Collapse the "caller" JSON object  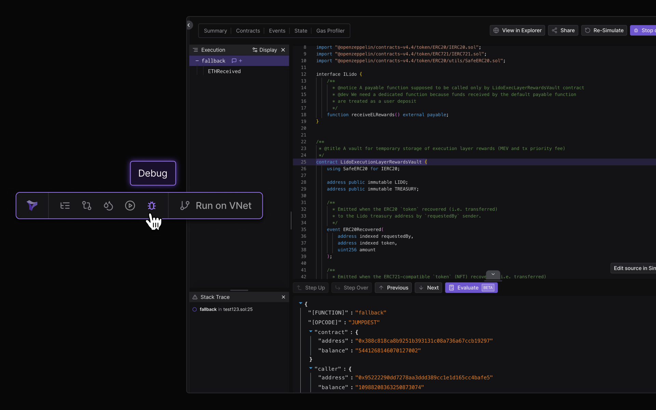311,368
